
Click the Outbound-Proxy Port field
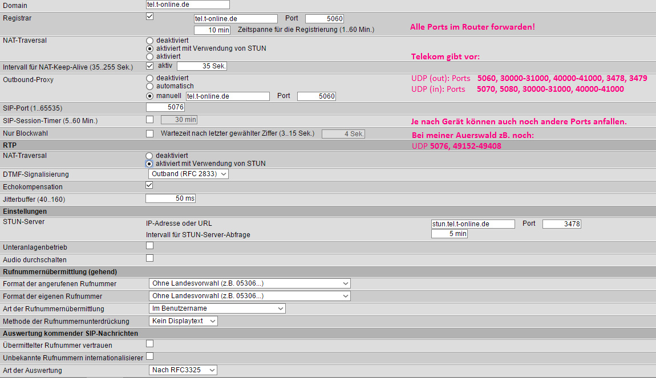click(317, 96)
